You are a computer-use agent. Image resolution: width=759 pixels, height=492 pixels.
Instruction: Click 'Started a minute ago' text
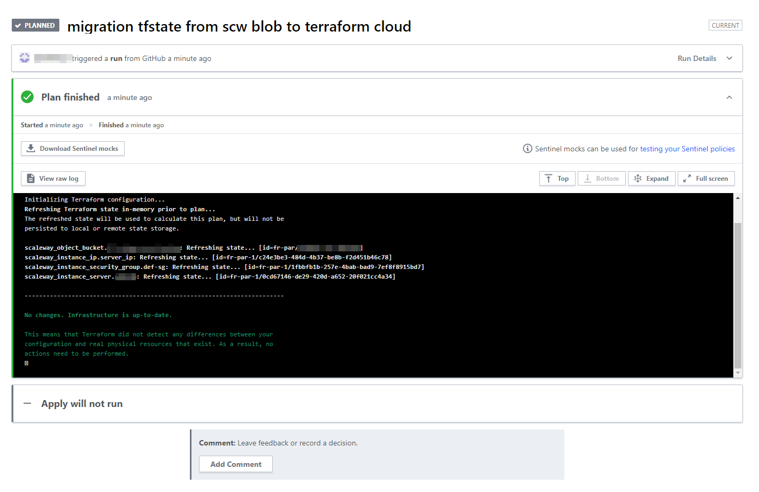(x=52, y=125)
